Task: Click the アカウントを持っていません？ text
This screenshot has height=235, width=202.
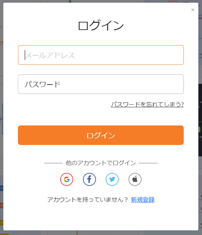Action: click(88, 200)
